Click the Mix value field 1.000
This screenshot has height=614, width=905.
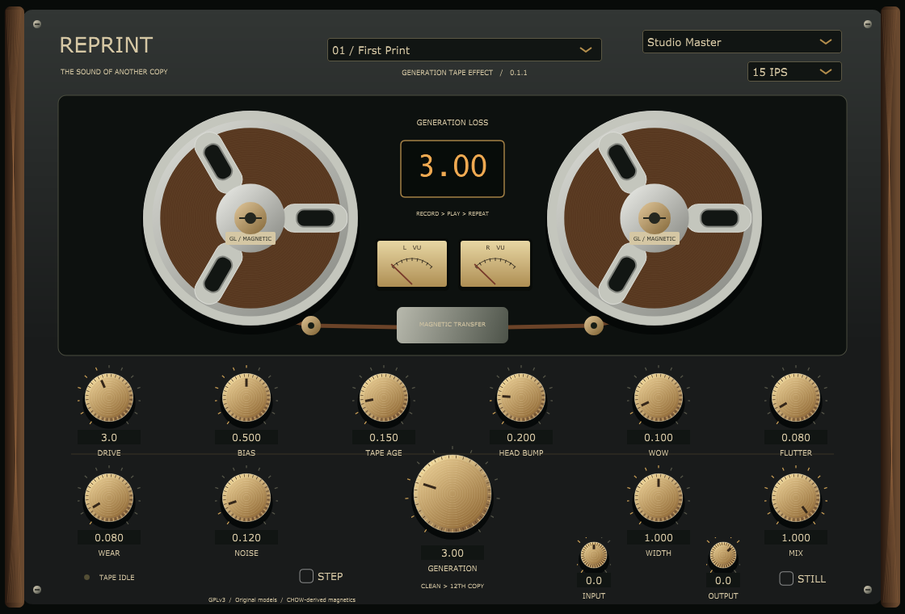[x=796, y=537]
